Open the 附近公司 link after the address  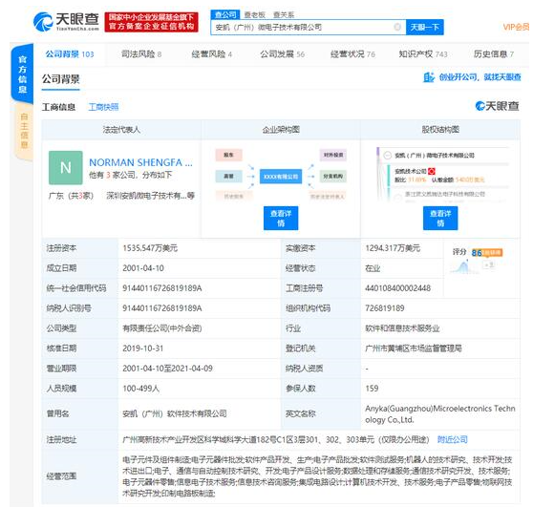[x=452, y=439]
